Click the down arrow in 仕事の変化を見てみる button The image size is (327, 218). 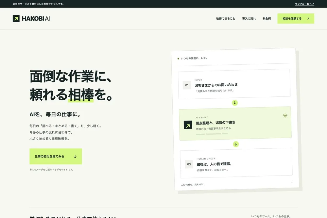(x=75, y=156)
